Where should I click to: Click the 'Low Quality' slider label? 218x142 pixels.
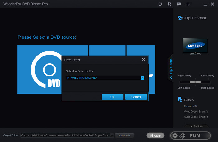tap(208, 76)
